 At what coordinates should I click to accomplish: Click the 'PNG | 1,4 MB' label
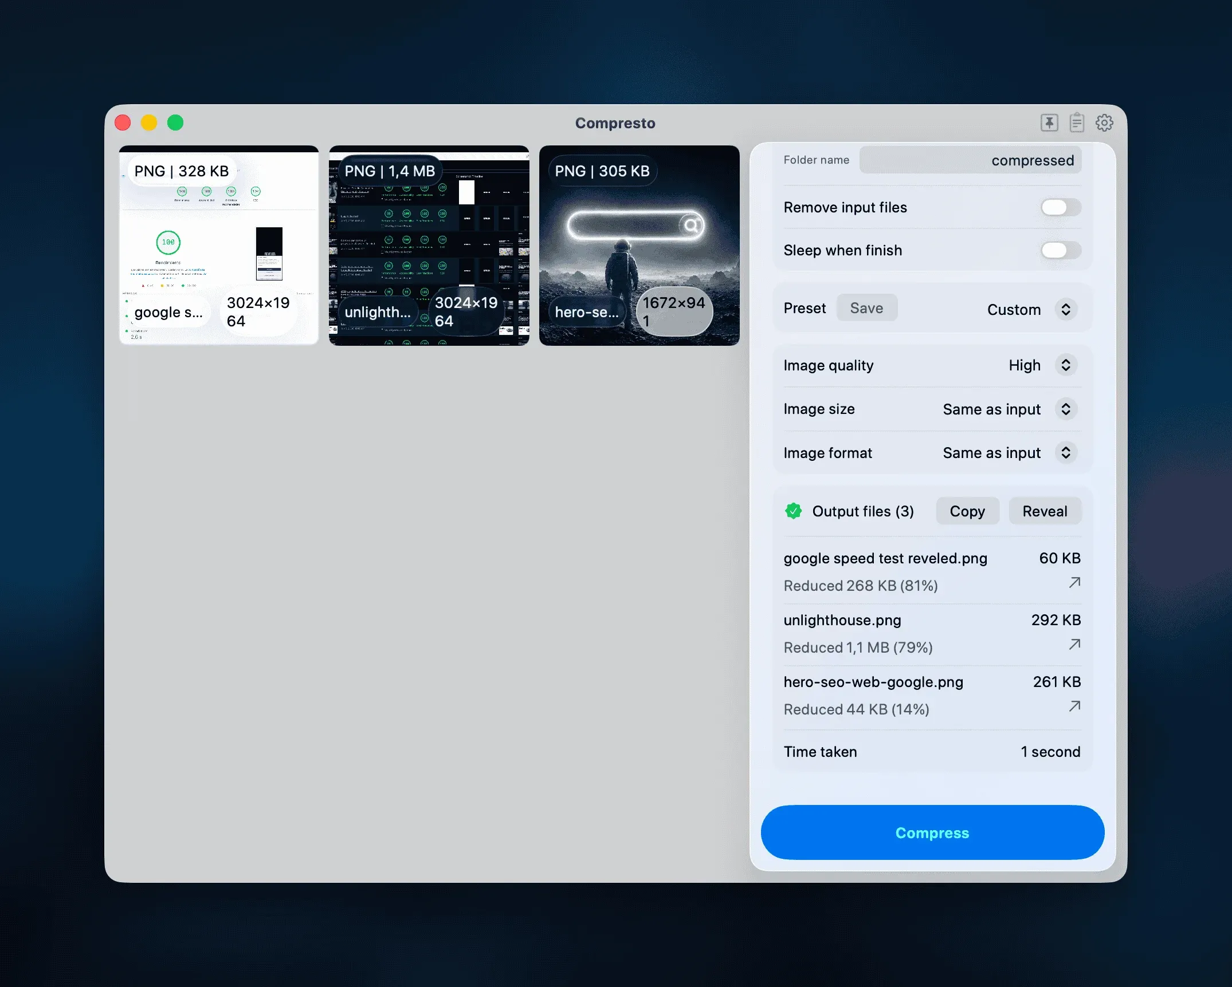click(390, 171)
